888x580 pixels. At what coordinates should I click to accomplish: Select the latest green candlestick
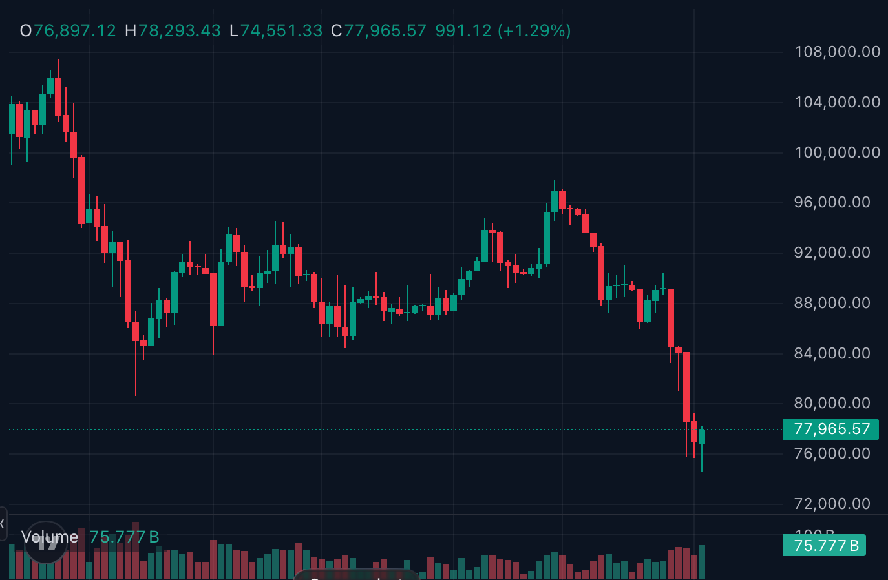tap(702, 437)
